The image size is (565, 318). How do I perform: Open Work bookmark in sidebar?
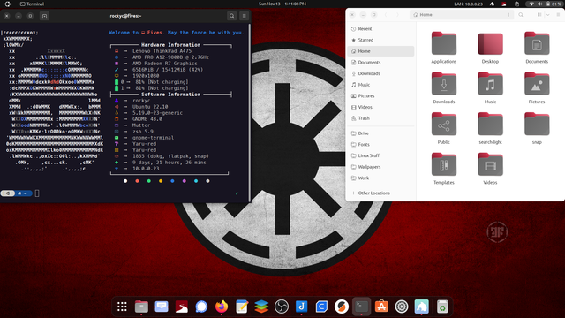click(380, 178)
